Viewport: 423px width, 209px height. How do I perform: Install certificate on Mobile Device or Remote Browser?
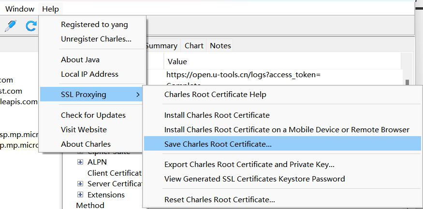(282, 129)
